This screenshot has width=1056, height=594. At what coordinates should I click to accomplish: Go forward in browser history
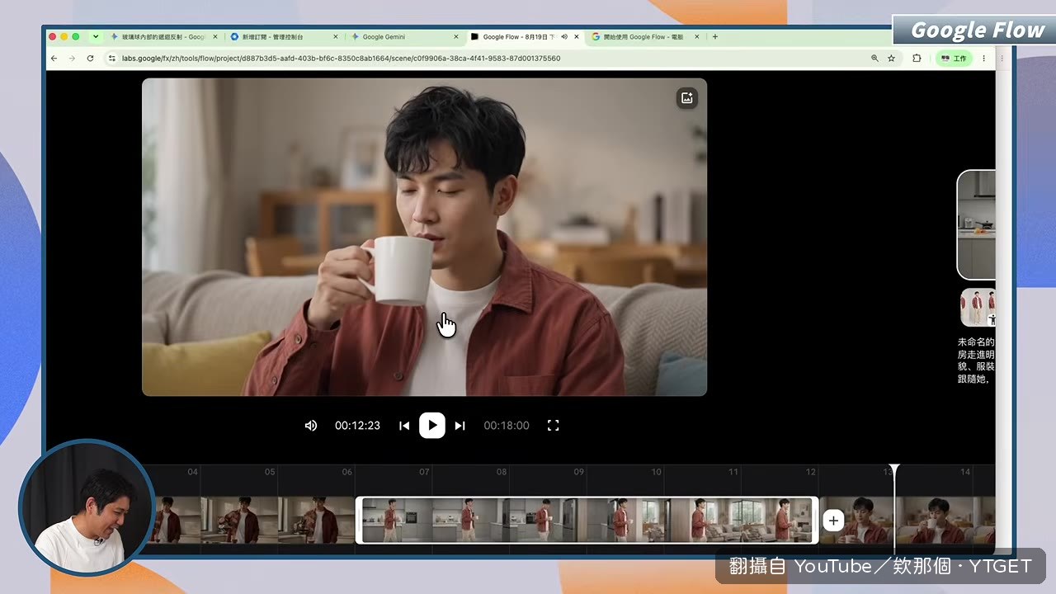(72, 59)
